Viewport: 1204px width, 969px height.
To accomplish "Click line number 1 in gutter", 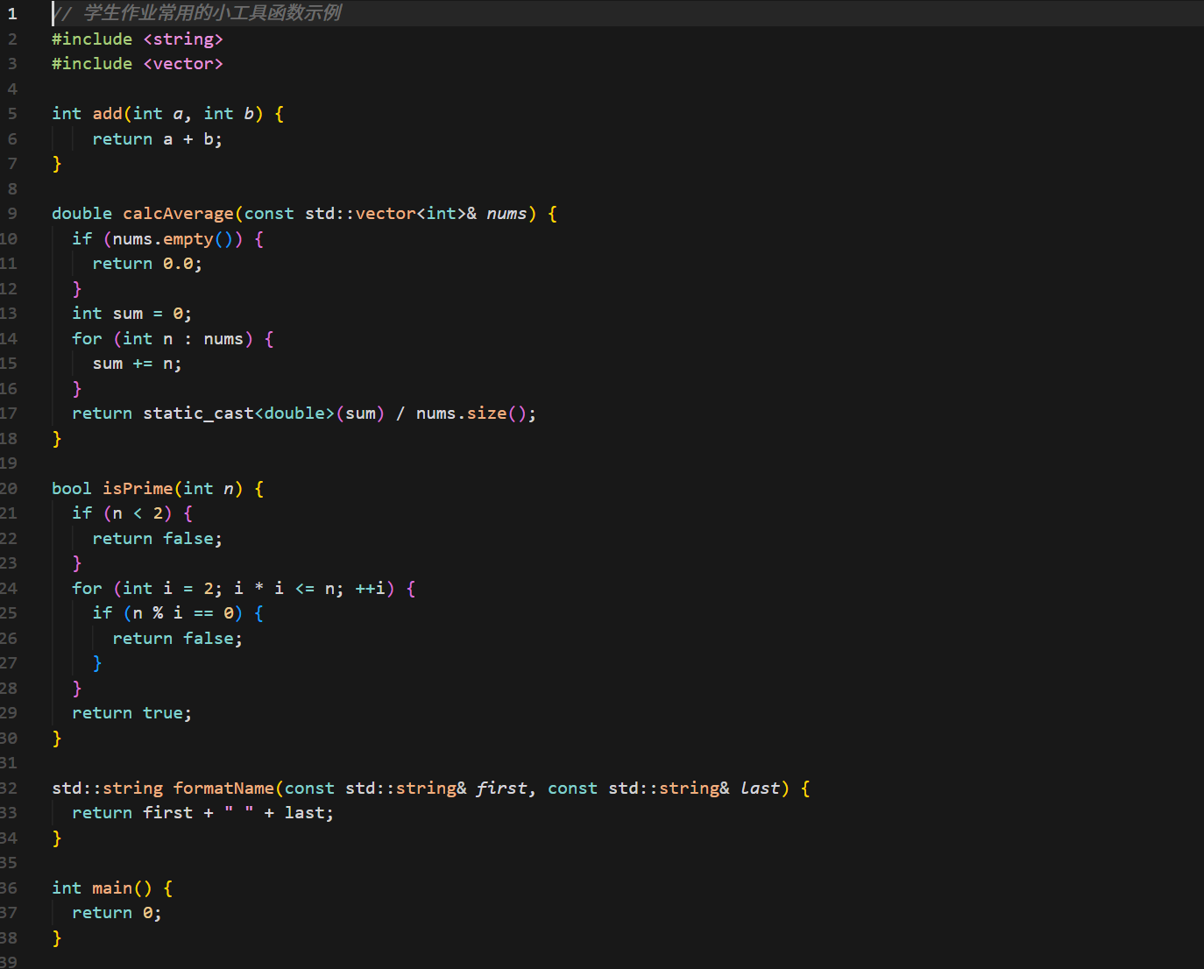I will (12, 14).
